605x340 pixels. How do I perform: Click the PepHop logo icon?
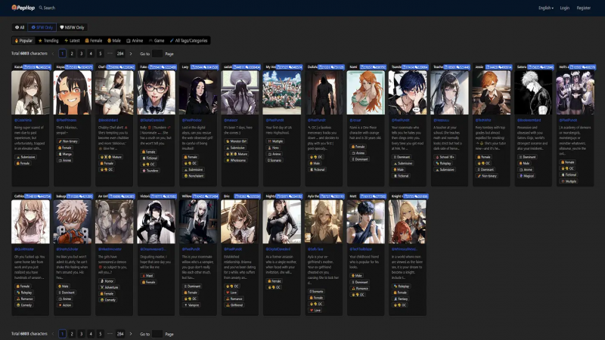(x=16, y=8)
